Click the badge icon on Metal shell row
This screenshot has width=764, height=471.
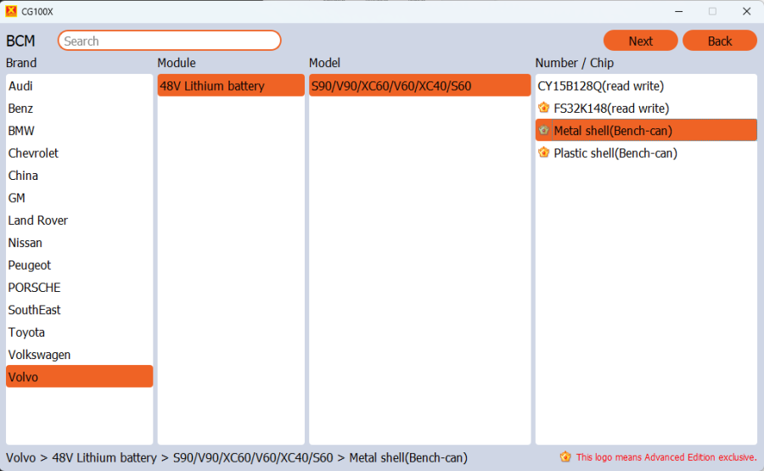point(543,130)
